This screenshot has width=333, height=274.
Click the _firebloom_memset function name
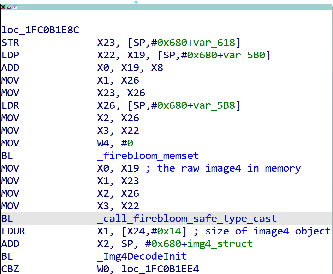coord(148,156)
